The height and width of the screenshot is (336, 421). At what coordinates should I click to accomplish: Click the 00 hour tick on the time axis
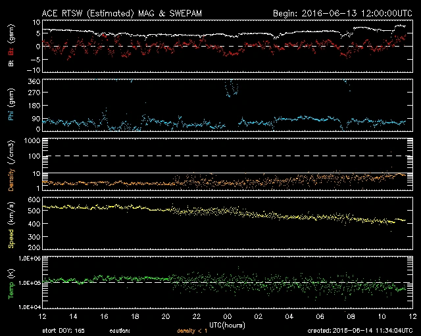[x=226, y=316]
